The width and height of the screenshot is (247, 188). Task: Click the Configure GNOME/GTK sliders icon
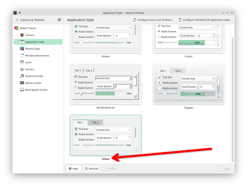[180, 20]
